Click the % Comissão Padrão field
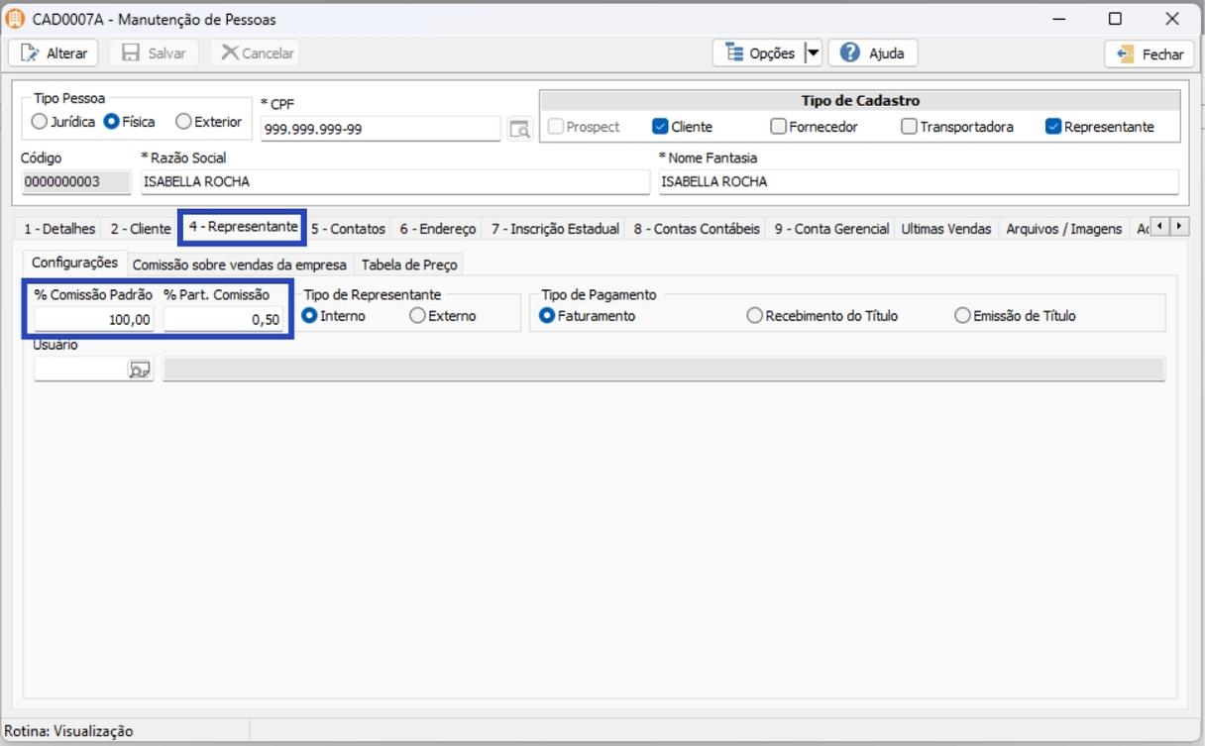 (93, 319)
